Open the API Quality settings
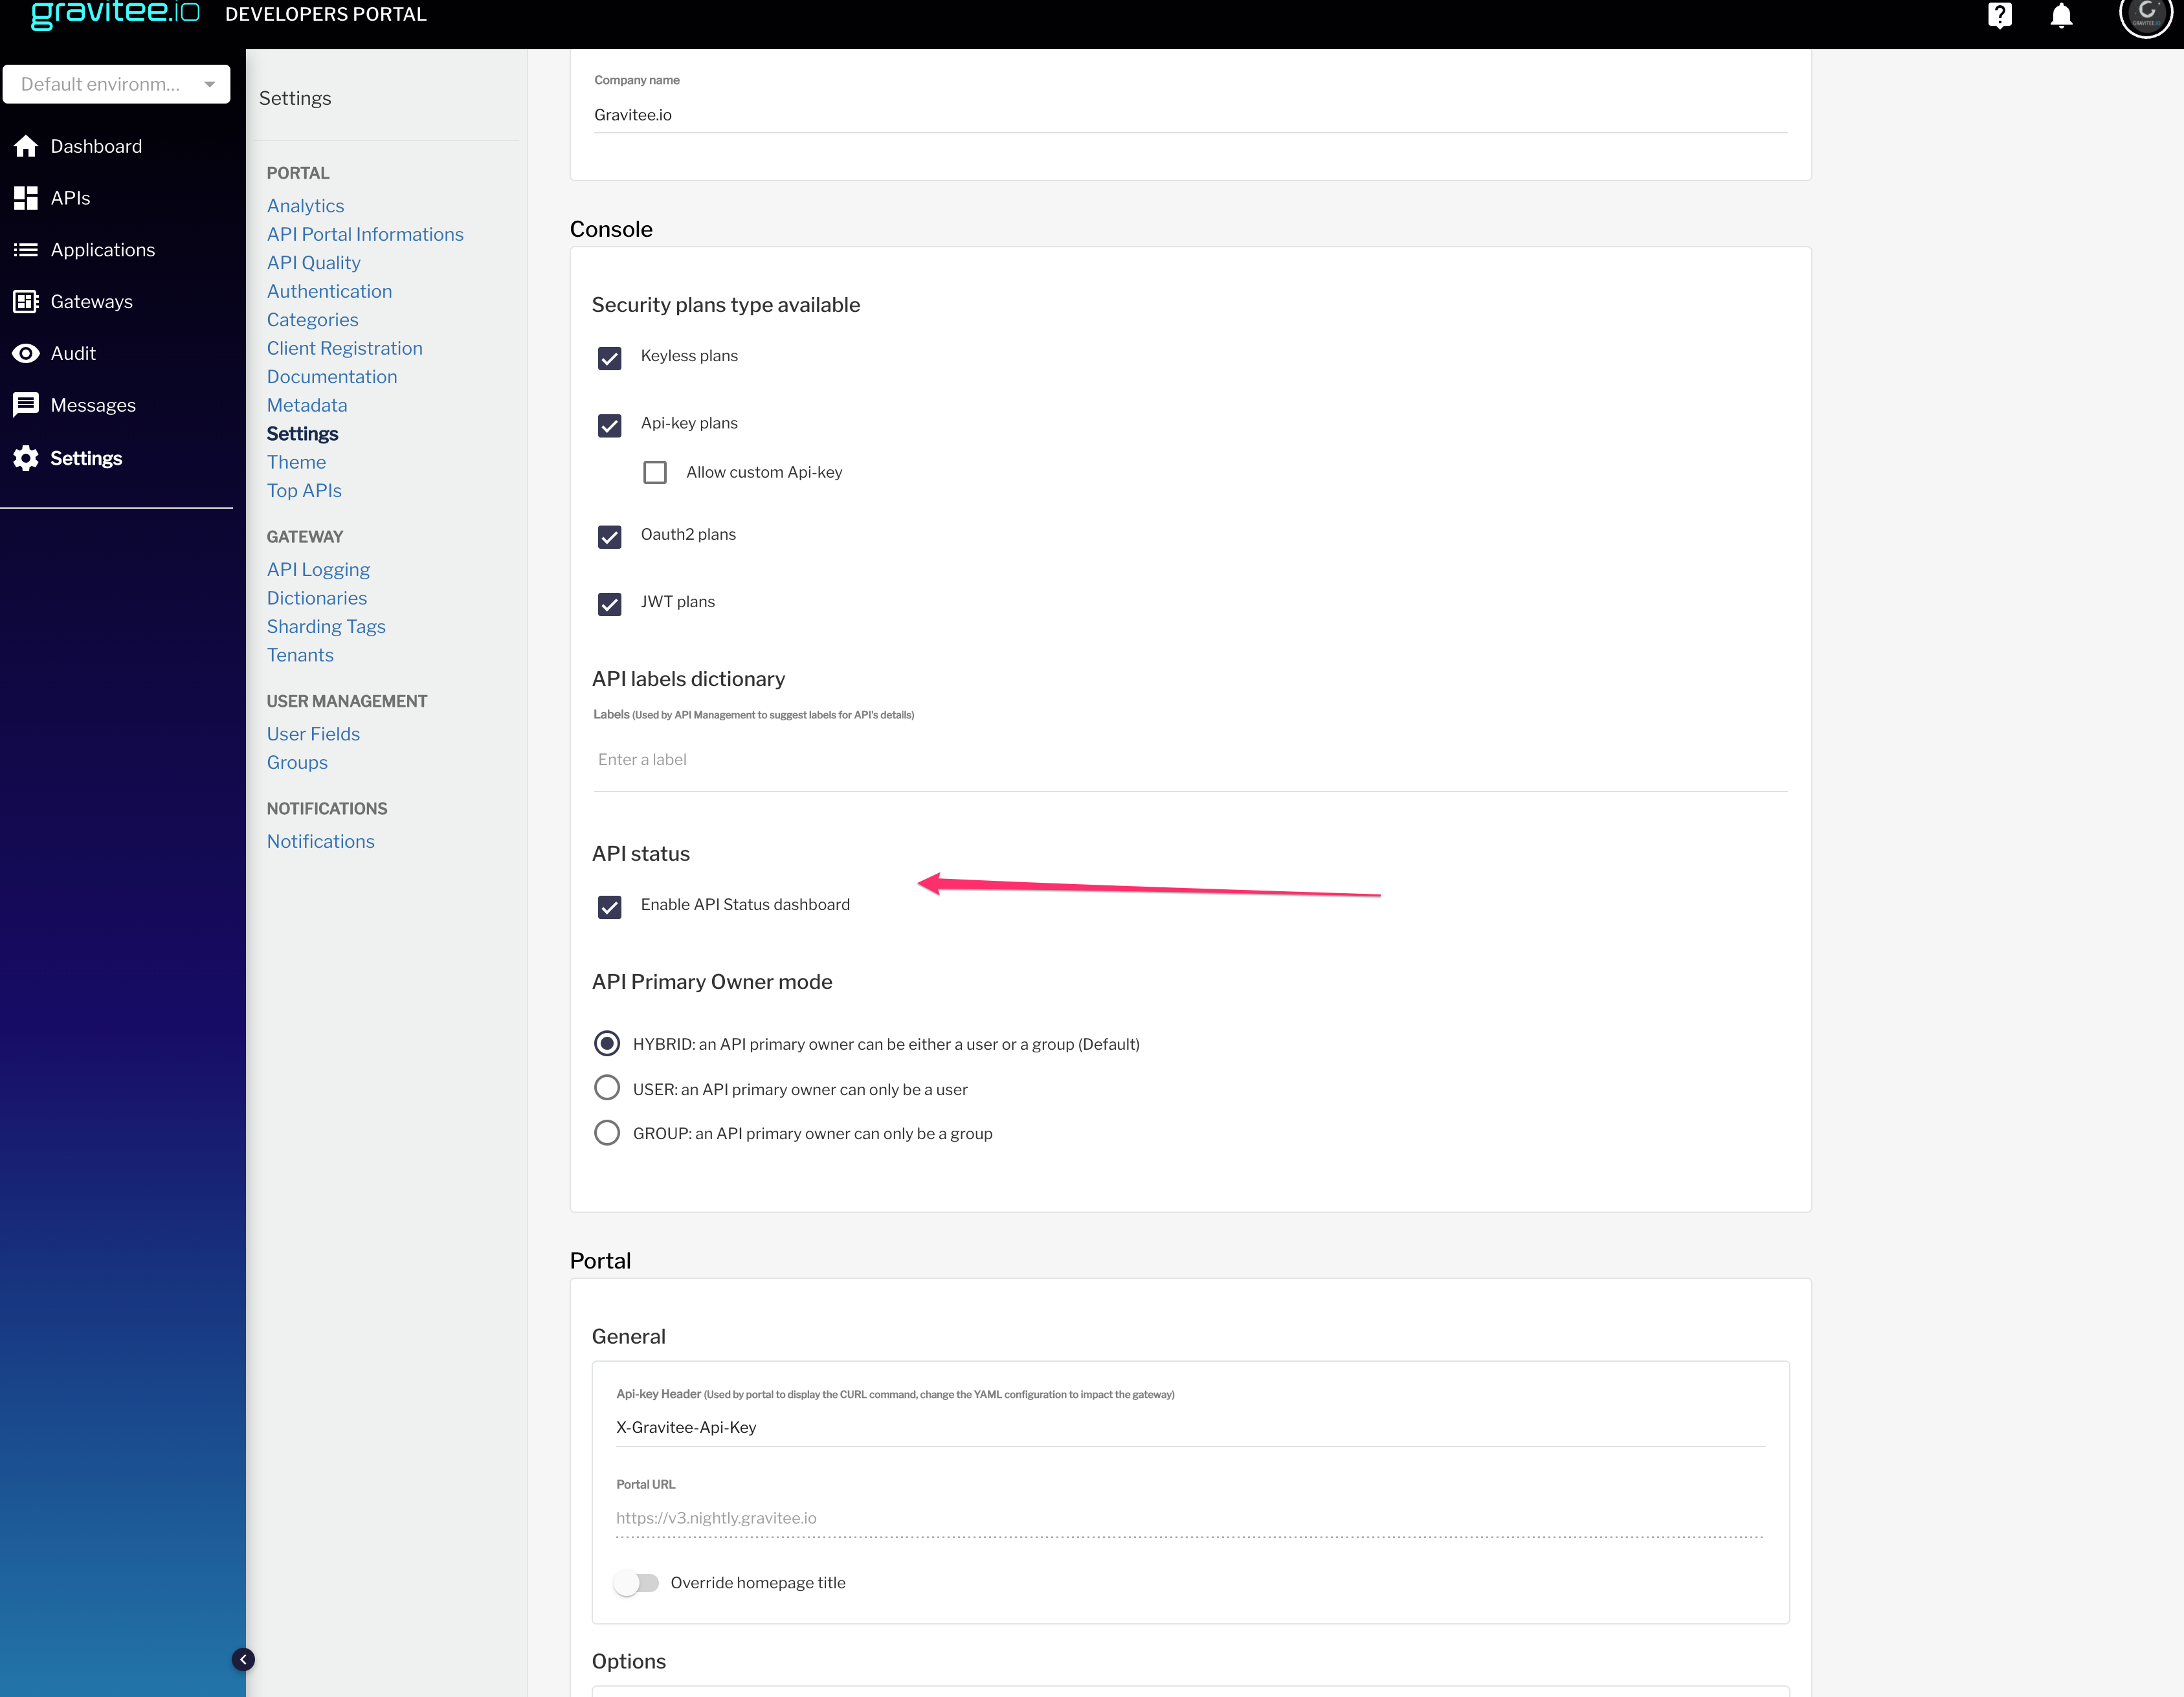The image size is (2184, 1697). [x=313, y=262]
